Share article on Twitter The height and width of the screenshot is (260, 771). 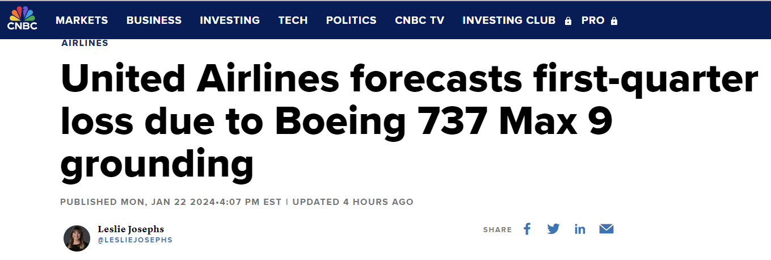click(x=553, y=229)
